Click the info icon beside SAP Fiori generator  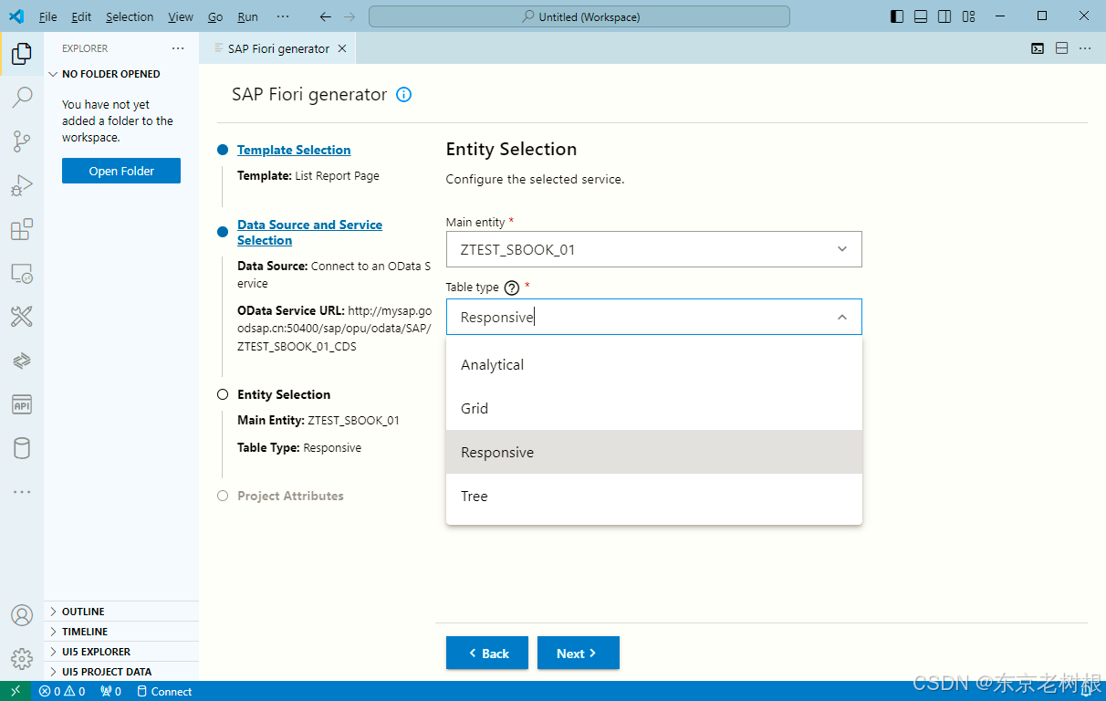coord(404,94)
